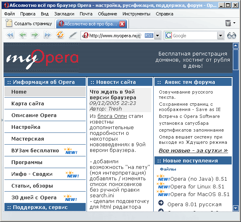241x222 pixels.
Task: Open the Вид menu
Action: point(45,14)
